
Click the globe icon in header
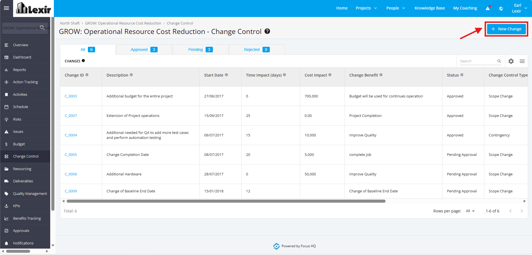[501, 8]
